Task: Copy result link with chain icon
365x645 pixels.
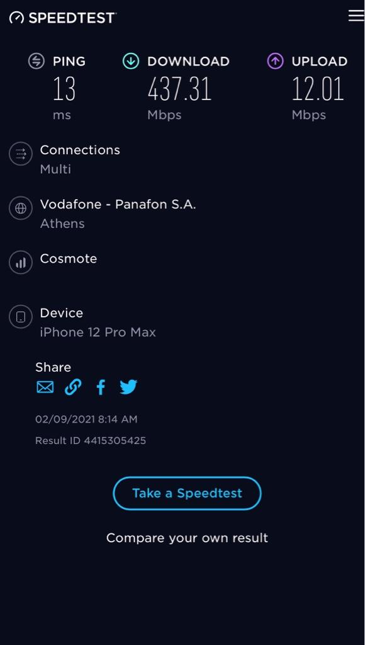Action: point(73,387)
